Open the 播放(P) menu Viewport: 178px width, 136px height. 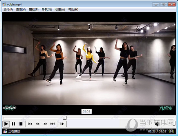coord(34,10)
